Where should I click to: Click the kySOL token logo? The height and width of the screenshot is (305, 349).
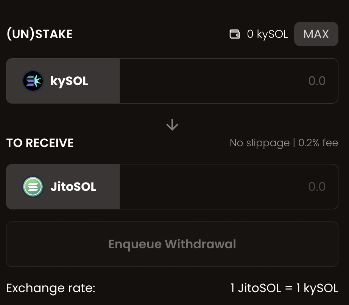pyautogui.click(x=33, y=81)
